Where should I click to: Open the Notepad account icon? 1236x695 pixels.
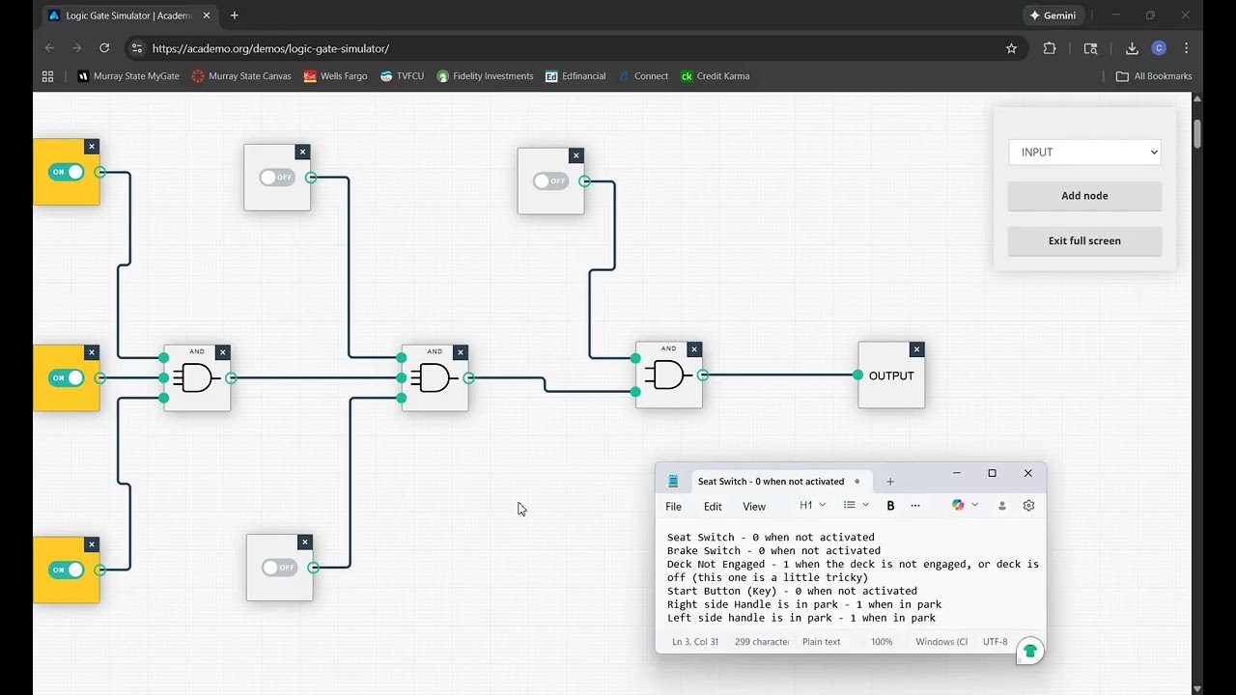[x=1002, y=506]
